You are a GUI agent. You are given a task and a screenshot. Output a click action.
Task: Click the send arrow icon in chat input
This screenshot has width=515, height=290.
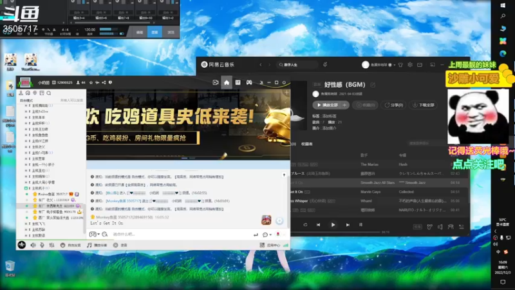tap(256, 235)
